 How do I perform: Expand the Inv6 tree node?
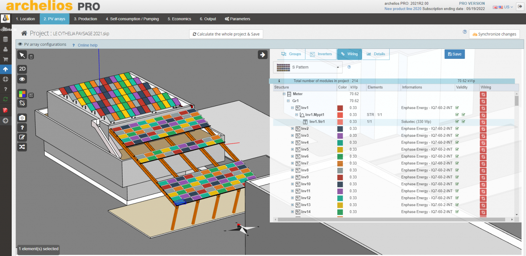click(292, 156)
